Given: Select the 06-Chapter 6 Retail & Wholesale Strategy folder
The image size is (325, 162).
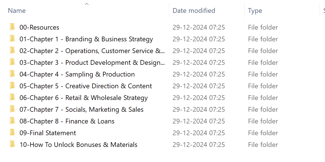Looking at the screenshot, I should pyautogui.click(x=83, y=98).
